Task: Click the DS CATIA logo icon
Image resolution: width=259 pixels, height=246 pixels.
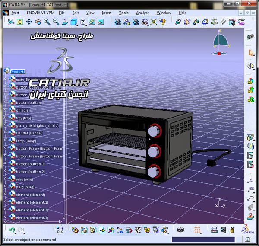Action: click(x=248, y=229)
